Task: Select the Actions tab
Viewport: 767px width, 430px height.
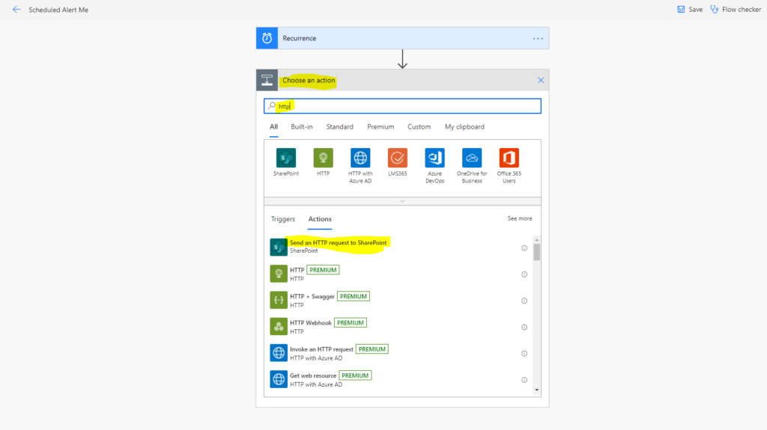Action: pos(320,219)
